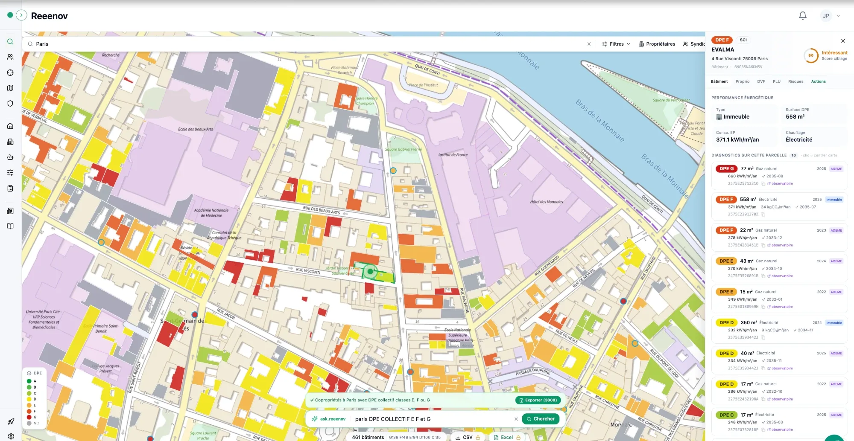Open the sliders settings sidebar icon

pyautogui.click(x=10, y=172)
